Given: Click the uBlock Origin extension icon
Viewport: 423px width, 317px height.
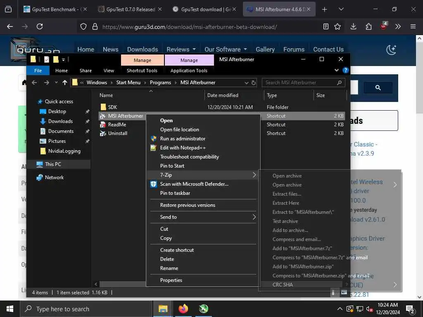Looking at the screenshot, I should tap(384, 26).
